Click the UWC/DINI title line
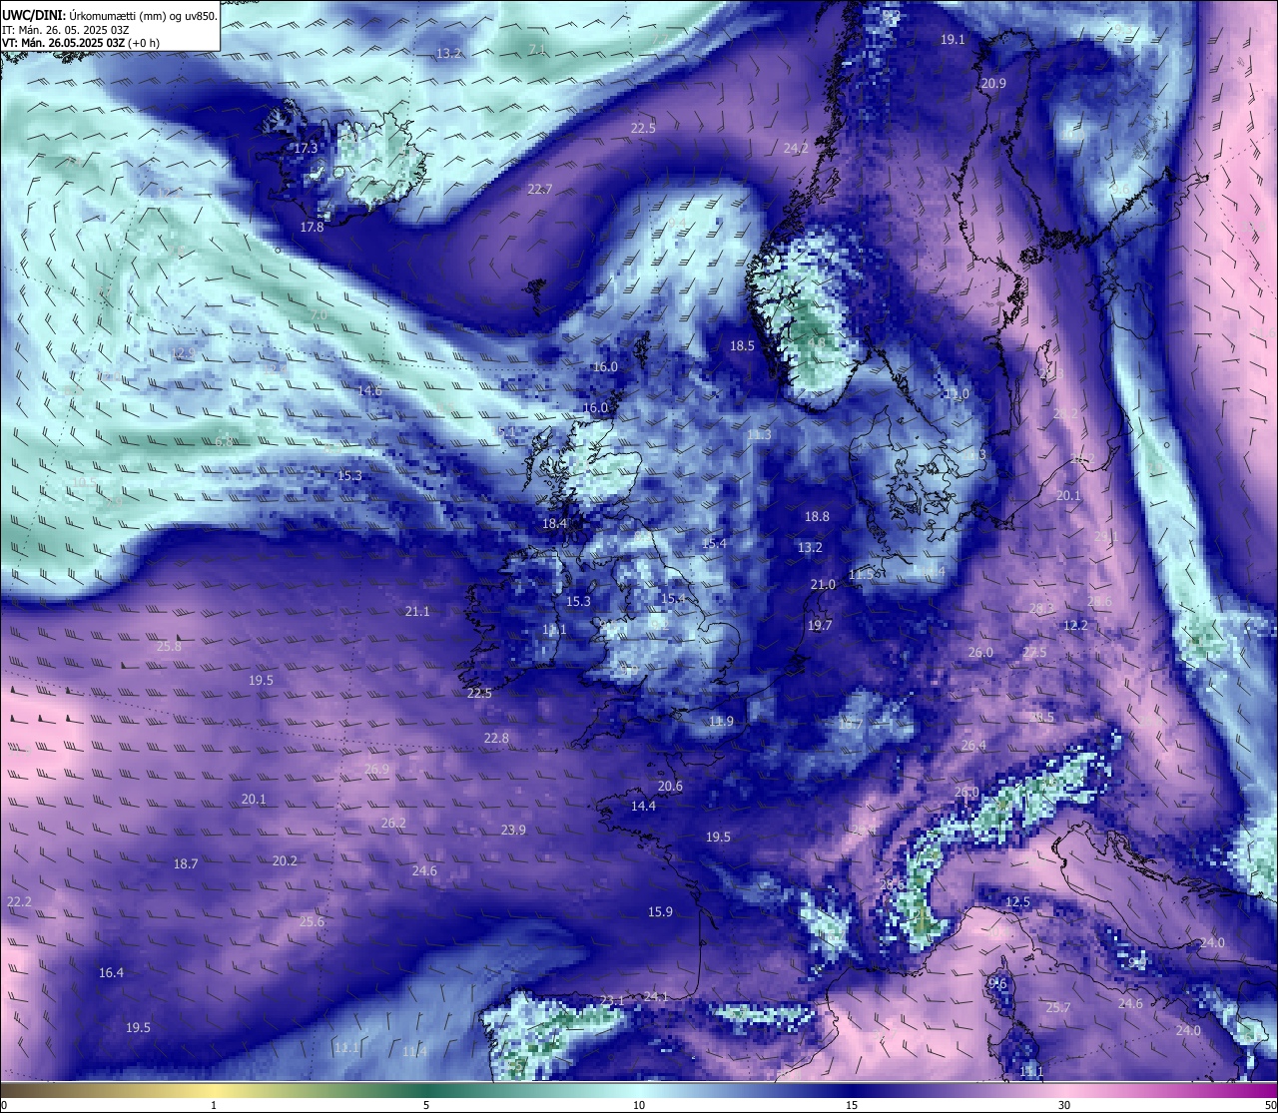Screen dimensions: 1278x1113 click(109, 16)
